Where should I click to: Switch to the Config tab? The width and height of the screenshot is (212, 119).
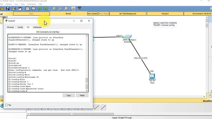click(x=20, y=27)
